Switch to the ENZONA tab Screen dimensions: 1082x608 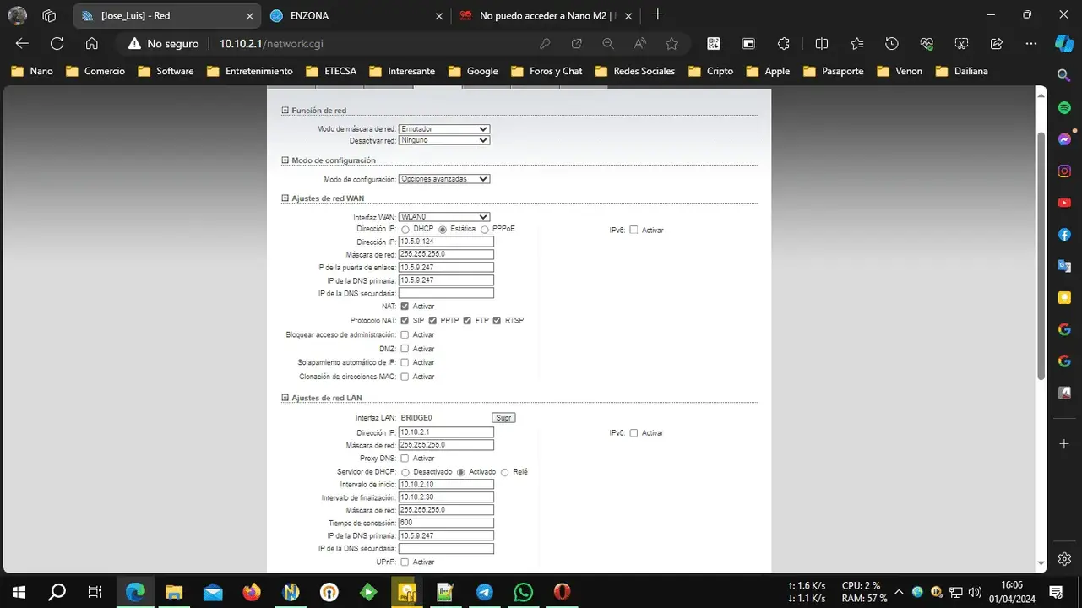pos(356,15)
